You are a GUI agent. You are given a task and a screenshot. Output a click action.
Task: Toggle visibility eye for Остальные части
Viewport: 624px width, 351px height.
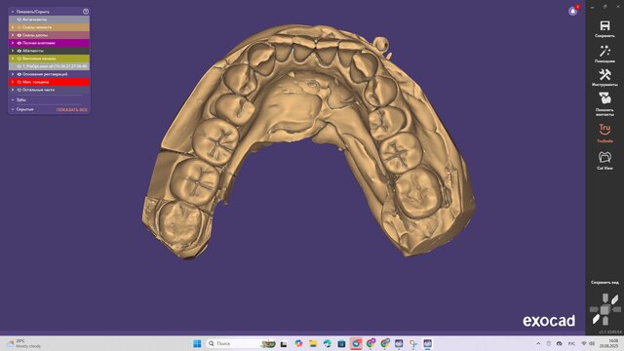pyautogui.click(x=19, y=90)
